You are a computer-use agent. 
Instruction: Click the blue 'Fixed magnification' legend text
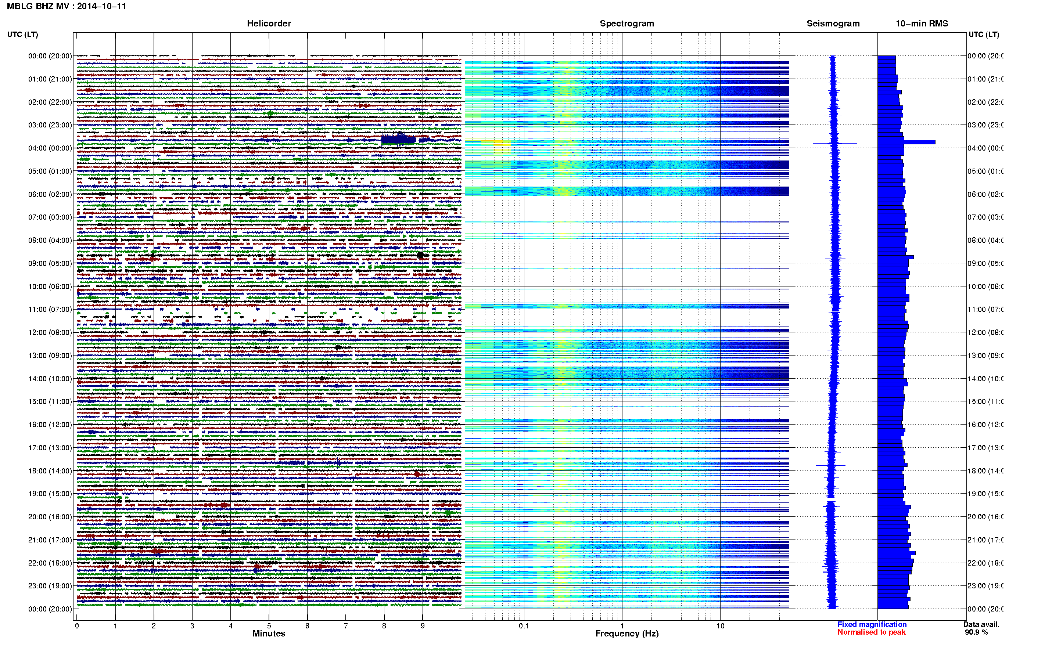(x=872, y=624)
